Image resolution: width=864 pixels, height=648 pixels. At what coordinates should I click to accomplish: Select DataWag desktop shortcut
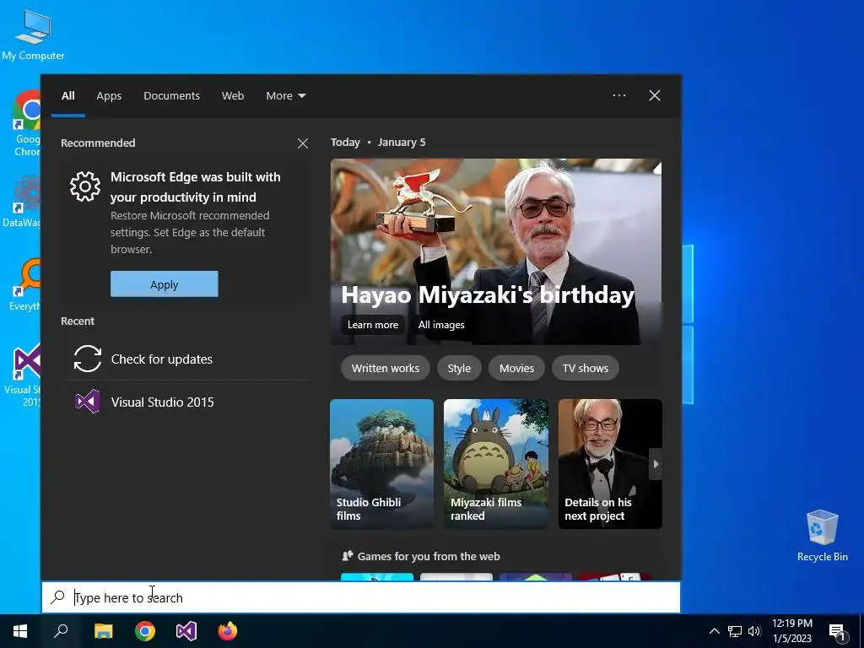point(22,201)
